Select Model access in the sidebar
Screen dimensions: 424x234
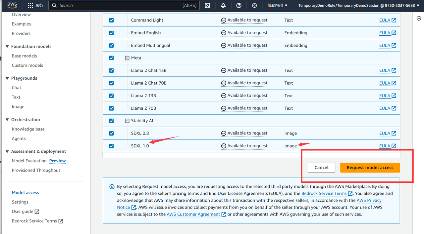pyautogui.click(x=26, y=193)
